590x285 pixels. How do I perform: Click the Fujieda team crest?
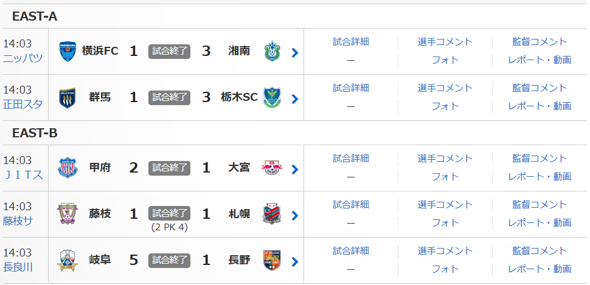point(67,215)
